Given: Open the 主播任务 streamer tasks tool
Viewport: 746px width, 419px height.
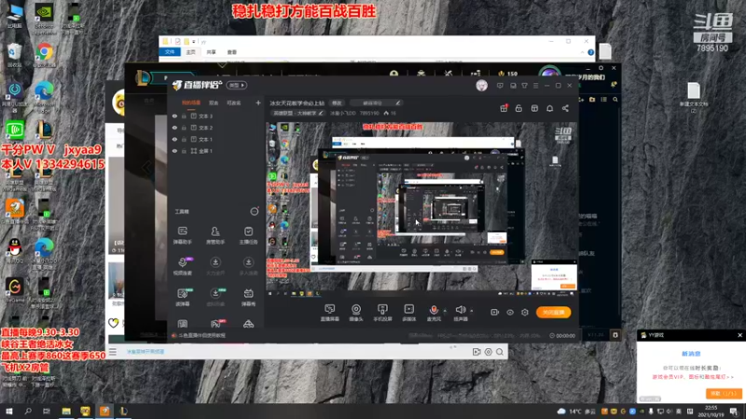Looking at the screenshot, I should click(248, 235).
